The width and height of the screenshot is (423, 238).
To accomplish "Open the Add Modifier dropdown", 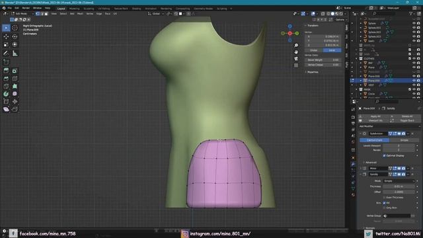I will click(389, 126).
